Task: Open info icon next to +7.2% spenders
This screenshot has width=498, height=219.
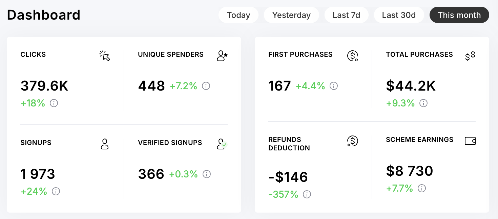Action: (x=206, y=86)
